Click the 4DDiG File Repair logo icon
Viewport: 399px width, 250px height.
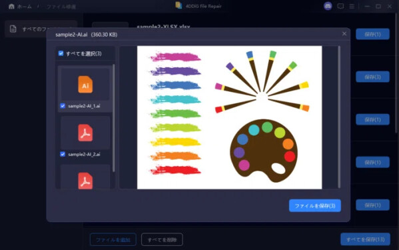[x=179, y=5]
